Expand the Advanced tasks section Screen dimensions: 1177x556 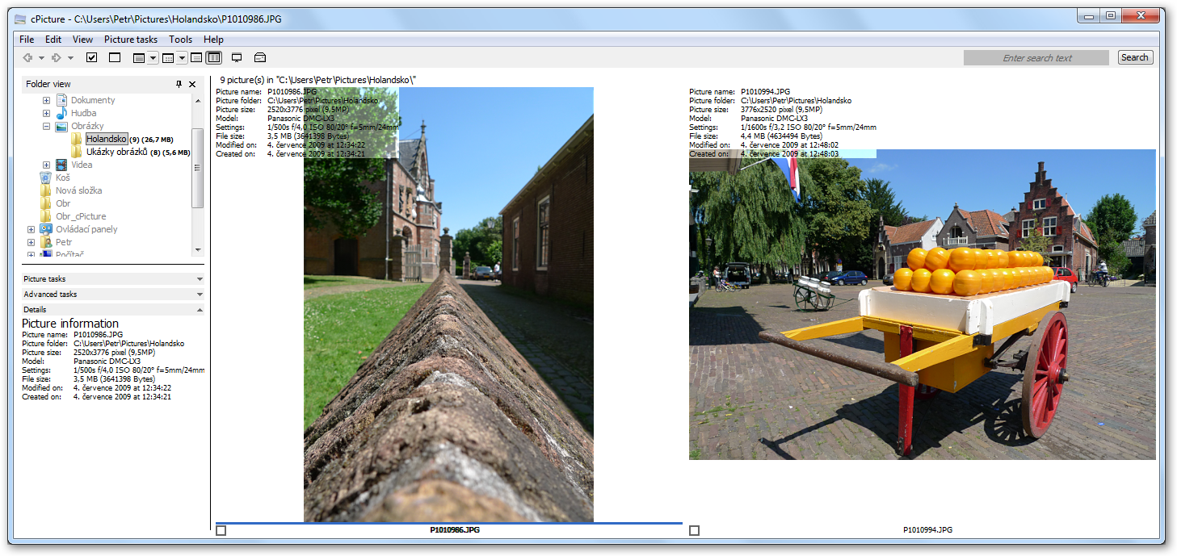point(113,295)
